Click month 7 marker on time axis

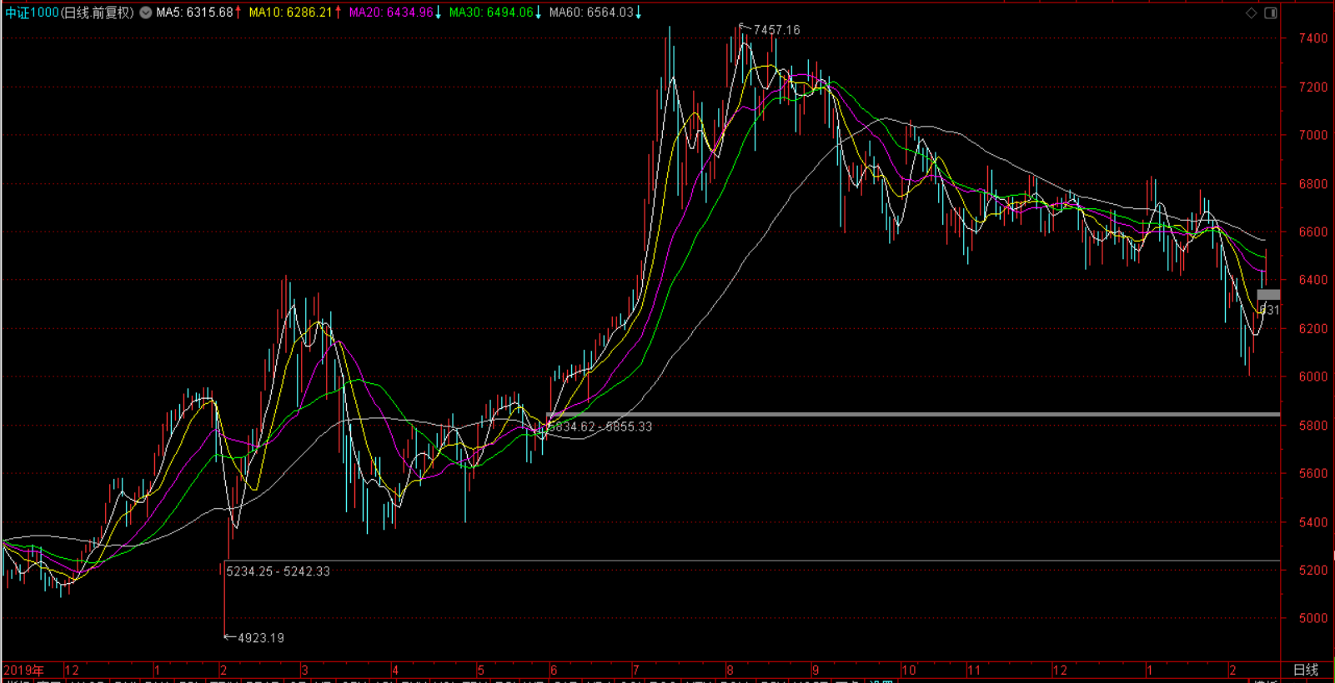pyautogui.click(x=635, y=670)
